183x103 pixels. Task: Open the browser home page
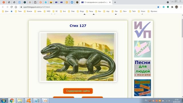click(16, 7)
